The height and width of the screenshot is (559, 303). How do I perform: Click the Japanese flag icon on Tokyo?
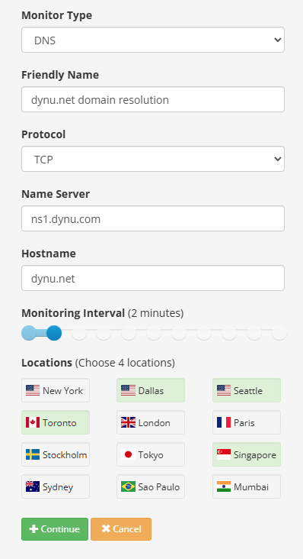(128, 454)
